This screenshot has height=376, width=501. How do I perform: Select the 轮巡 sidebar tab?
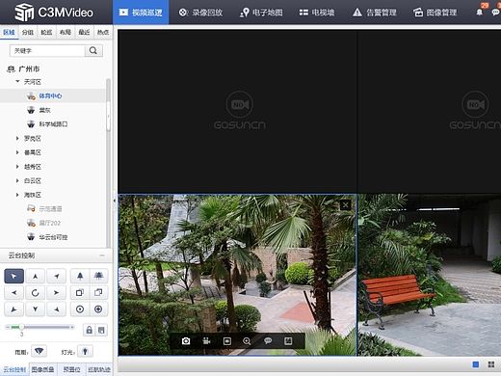[46, 32]
